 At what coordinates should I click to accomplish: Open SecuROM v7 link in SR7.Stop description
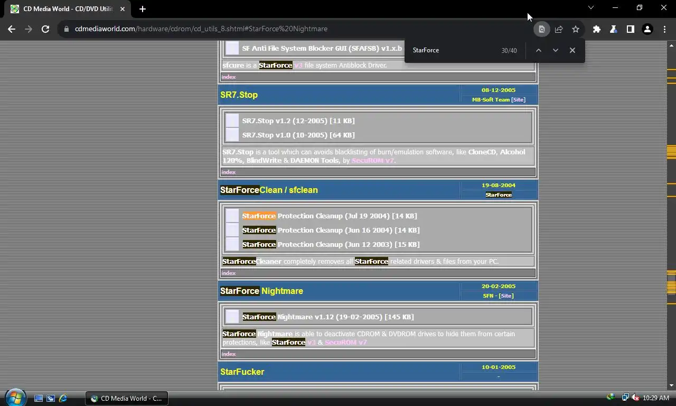[x=373, y=160]
